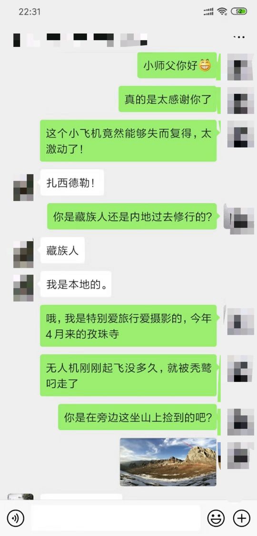Tap the Wi-Fi status icon
This screenshot has height=536, width=257.
click(x=223, y=11)
